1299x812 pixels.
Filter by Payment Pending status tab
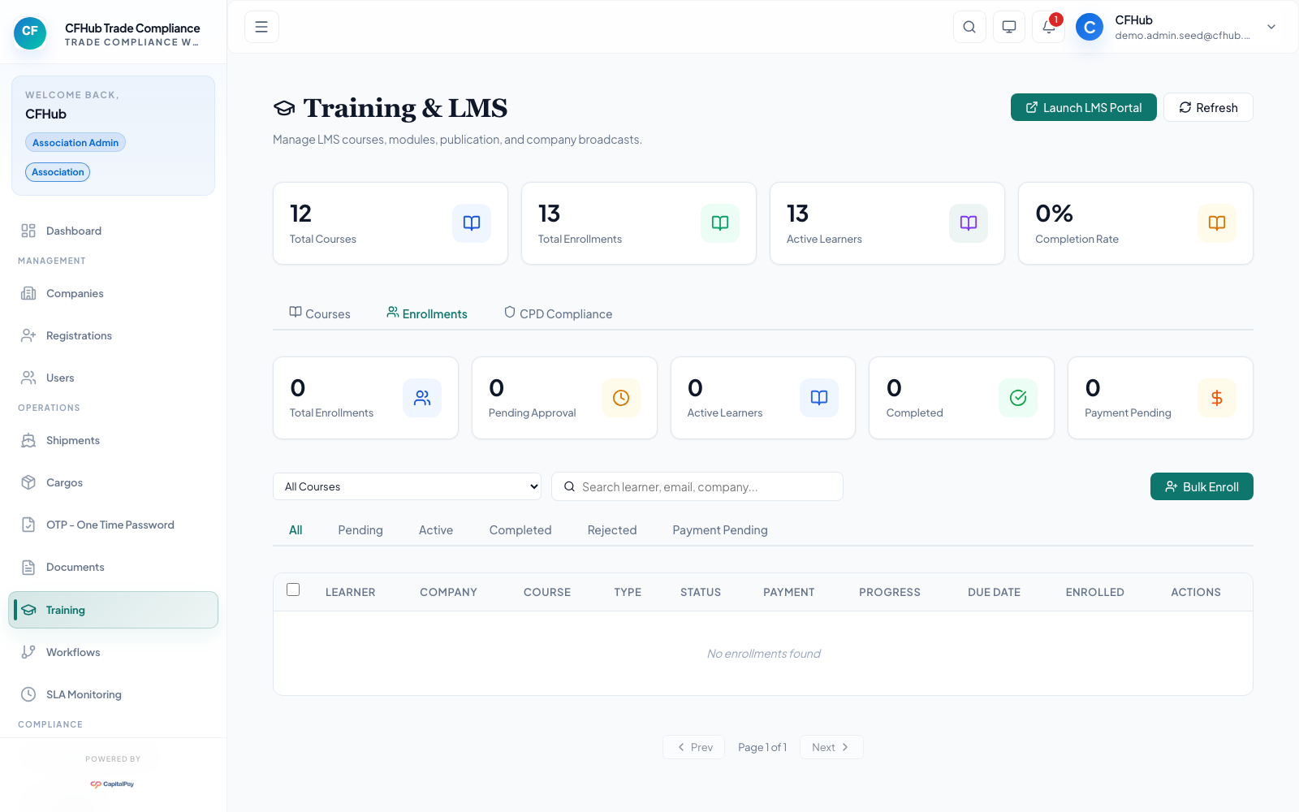click(719, 530)
